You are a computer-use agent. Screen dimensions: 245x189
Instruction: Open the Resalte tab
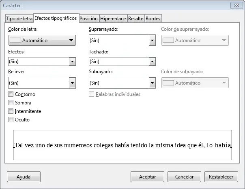136,19
